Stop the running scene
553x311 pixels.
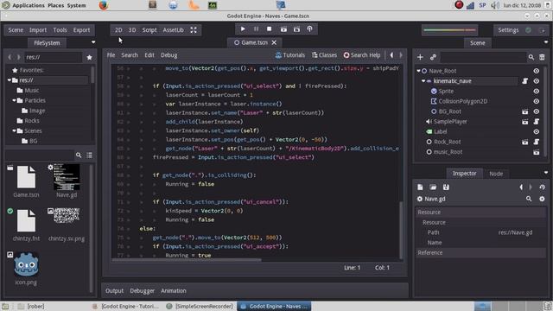pyautogui.click(x=269, y=29)
